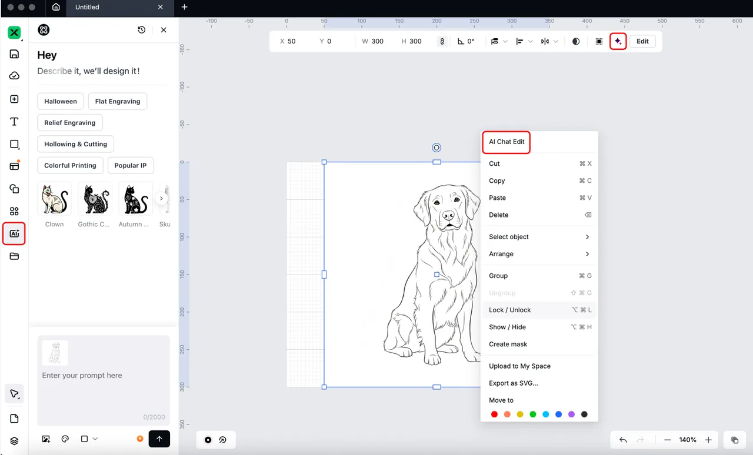Open the apps grid icon in sidebar

15,211
